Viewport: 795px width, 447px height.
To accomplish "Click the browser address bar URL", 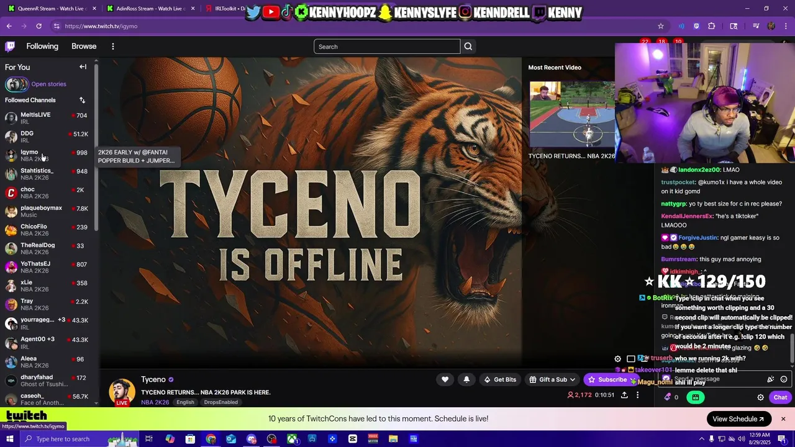I will tap(101, 26).
